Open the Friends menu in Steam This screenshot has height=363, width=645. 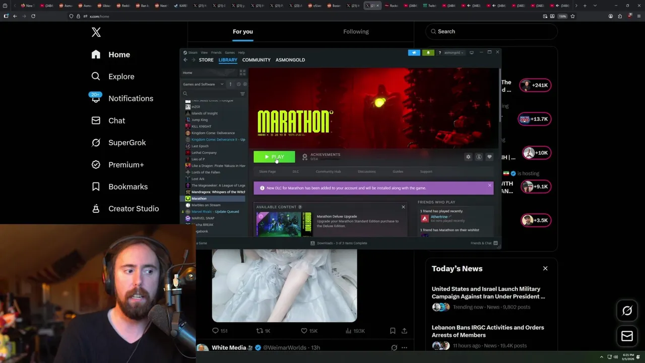point(216,52)
